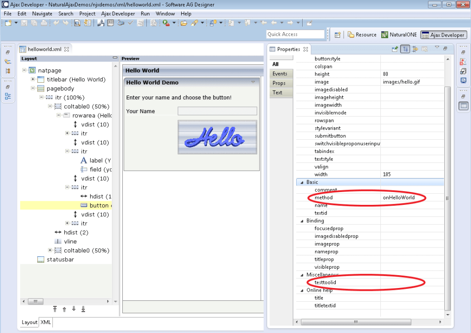This screenshot has height=333, width=471.
Task: Click the CSS style editor toolbar icon
Action: pos(110,23)
